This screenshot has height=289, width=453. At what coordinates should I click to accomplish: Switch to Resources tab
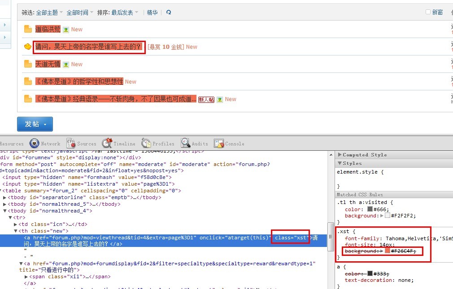pyautogui.click(x=12, y=144)
